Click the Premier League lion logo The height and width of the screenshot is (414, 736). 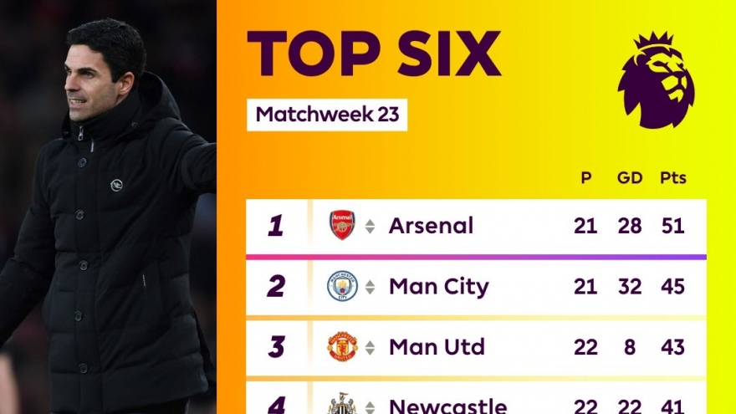[x=656, y=80]
